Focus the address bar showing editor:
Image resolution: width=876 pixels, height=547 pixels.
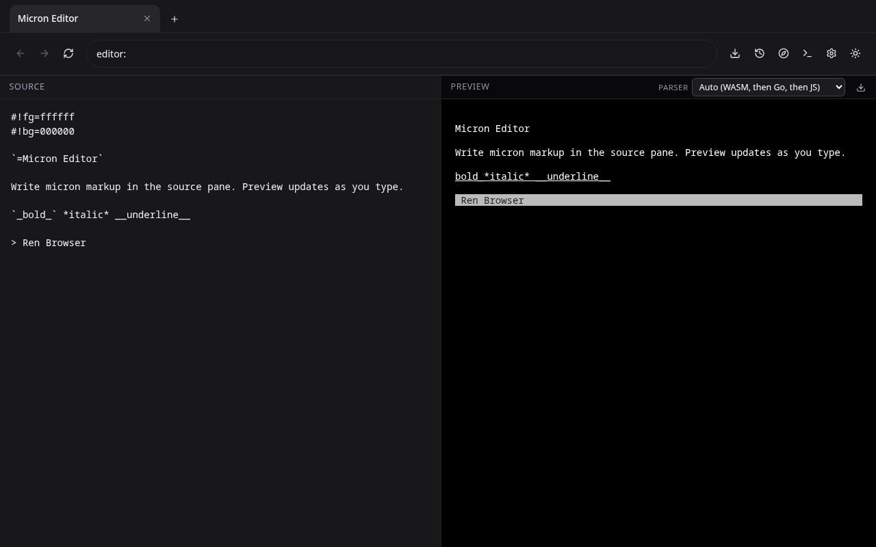click(x=401, y=53)
